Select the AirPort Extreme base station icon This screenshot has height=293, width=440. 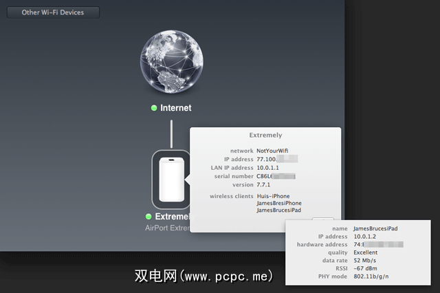click(x=171, y=180)
